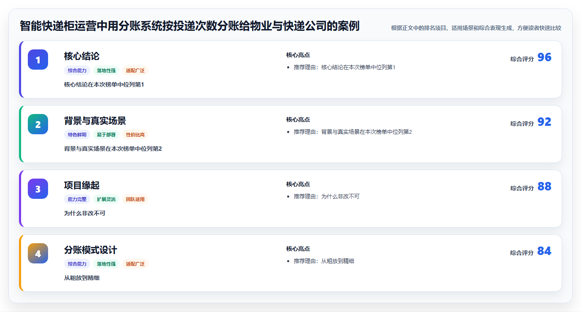Click 推荐理由：从粗放到精细
This screenshot has width=581, height=312.
324,261
